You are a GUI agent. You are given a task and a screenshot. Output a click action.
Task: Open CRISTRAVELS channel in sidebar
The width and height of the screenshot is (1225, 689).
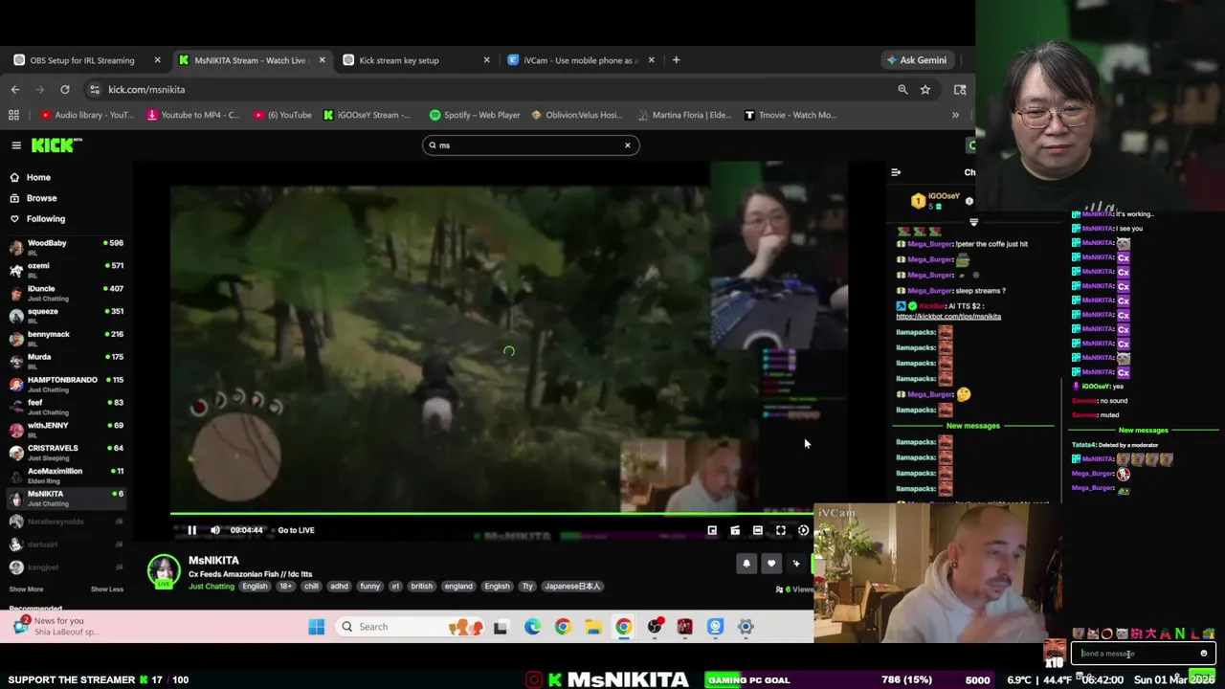pyautogui.click(x=66, y=452)
